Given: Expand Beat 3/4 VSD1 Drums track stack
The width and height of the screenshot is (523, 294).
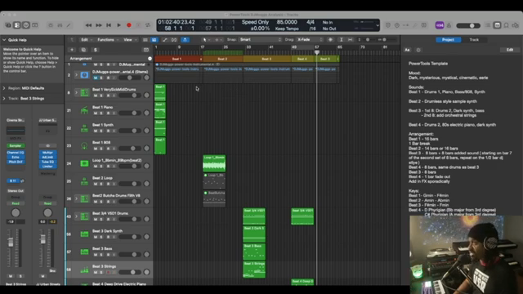Looking at the screenshot, I should [x=76, y=216].
